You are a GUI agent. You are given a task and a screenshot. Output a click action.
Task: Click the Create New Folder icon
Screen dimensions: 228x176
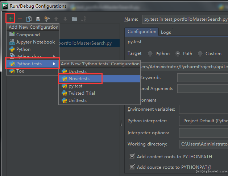click(x=74, y=19)
